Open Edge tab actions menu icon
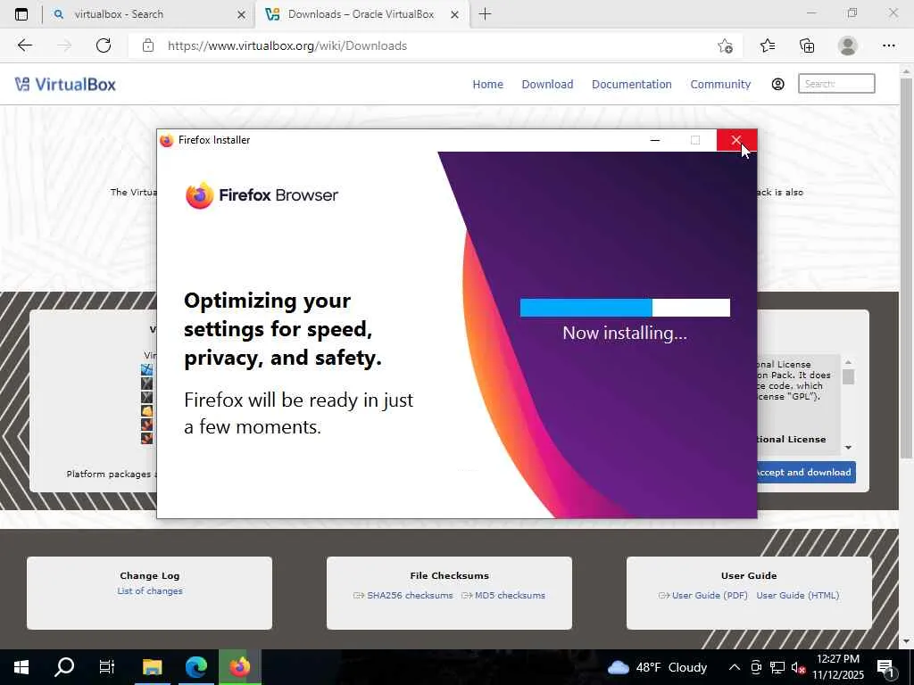 [21, 14]
